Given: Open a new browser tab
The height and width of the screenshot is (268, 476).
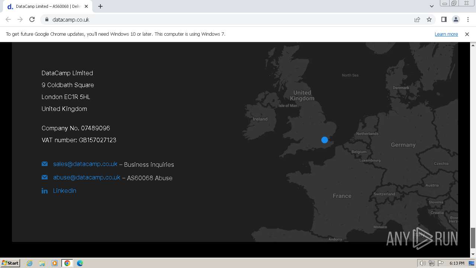Looking at the screenshot, I should [100, 6].
